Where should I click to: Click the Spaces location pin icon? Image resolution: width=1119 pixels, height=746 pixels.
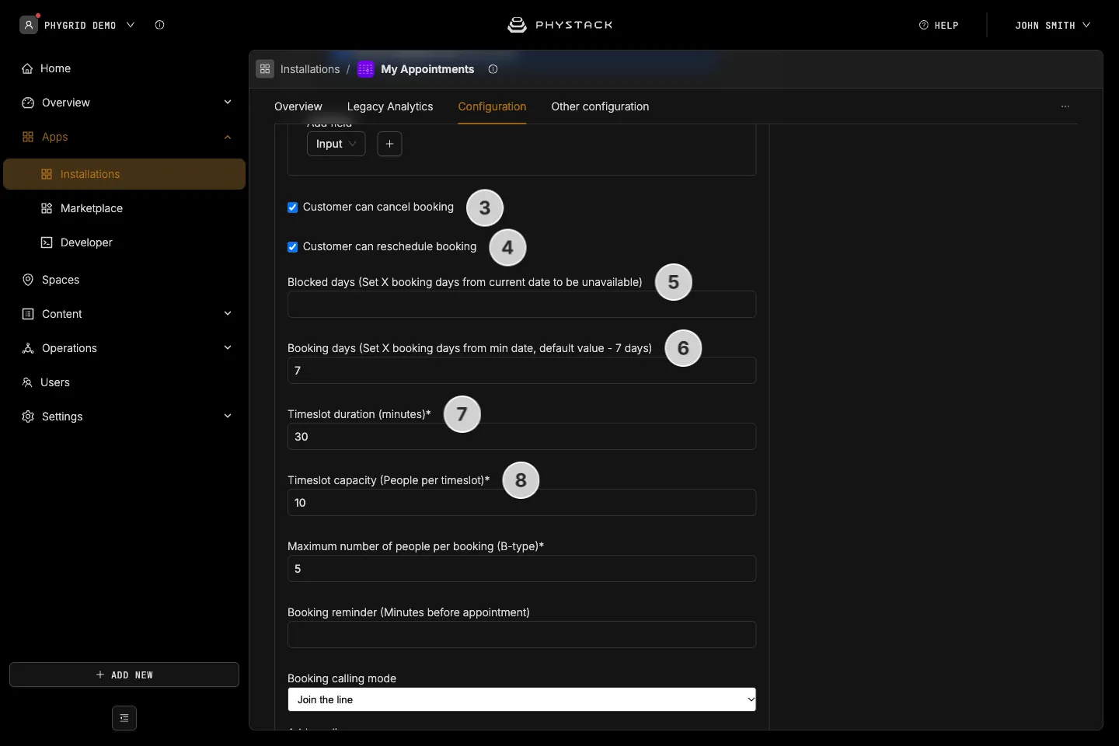pos(28,280)
